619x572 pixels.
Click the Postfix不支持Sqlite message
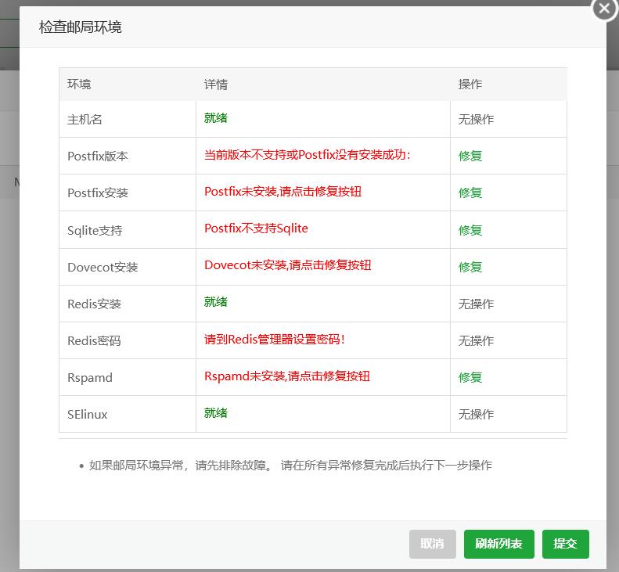[256, 228]
